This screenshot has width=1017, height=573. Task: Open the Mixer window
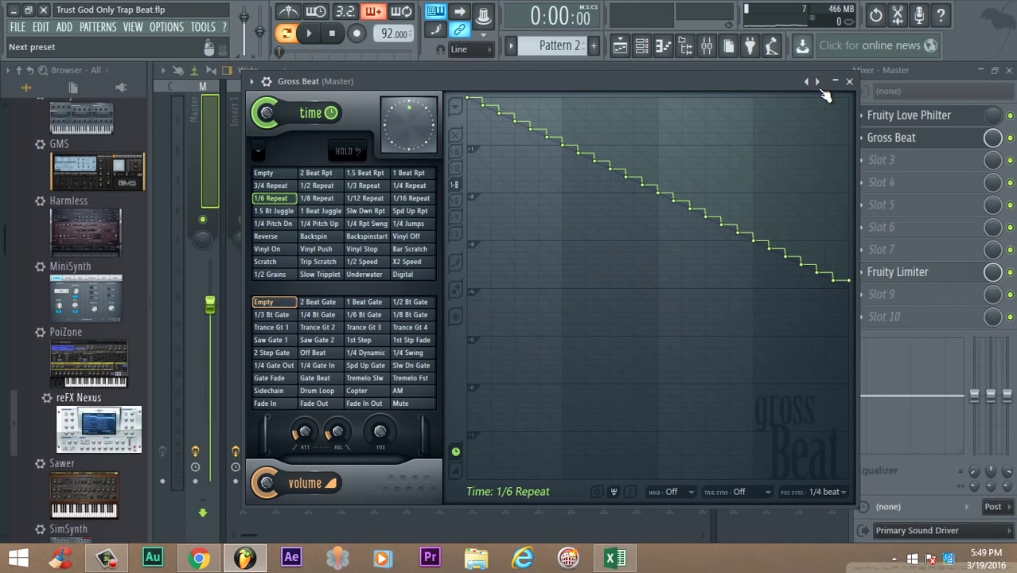coord(707,46)
